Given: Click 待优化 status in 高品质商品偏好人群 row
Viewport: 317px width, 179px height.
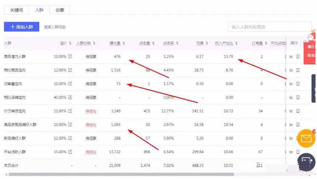Looking at the screenshot, I should [91, 125].
